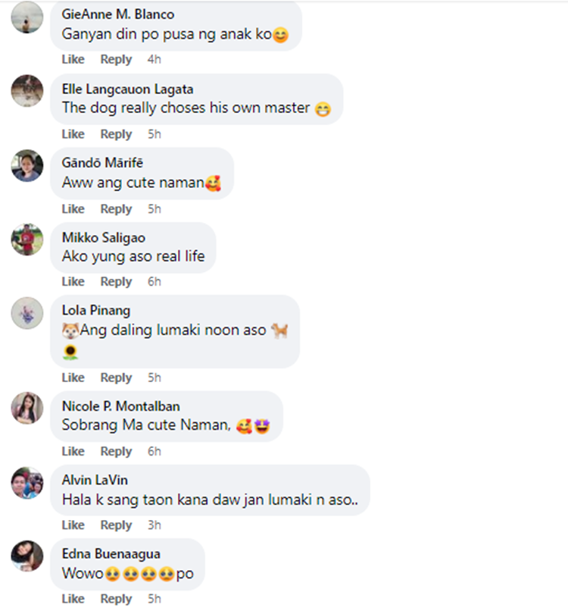568x611 pixels.
Task: Click Lola Pinang's avatar image
Action: point(27,313)
